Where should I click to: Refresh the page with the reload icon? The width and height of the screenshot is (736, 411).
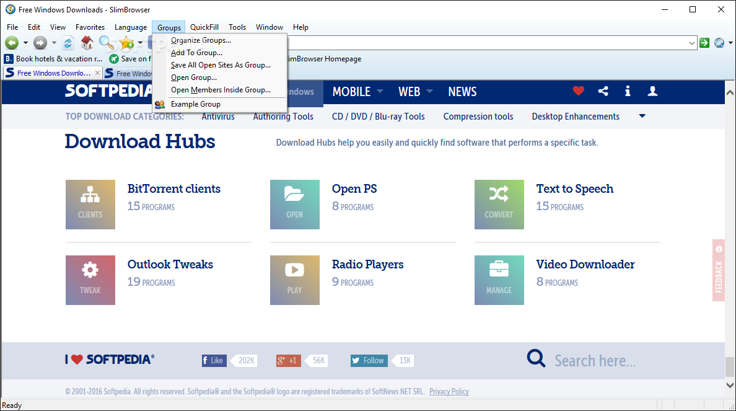click(68, 43)
